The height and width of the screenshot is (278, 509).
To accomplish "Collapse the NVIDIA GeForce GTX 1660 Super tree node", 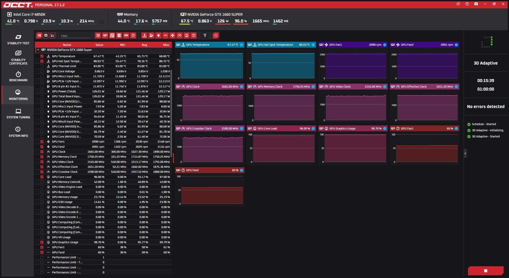I will tap(38, 50).
